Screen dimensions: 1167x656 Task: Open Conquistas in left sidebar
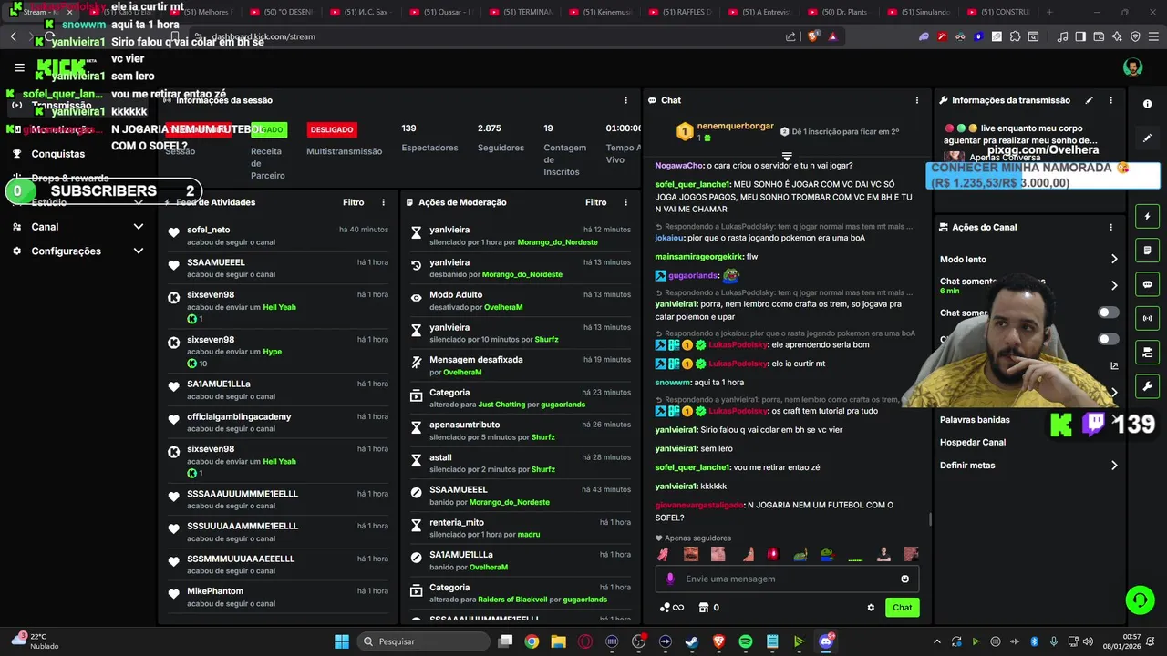click(x=57, y=154)
